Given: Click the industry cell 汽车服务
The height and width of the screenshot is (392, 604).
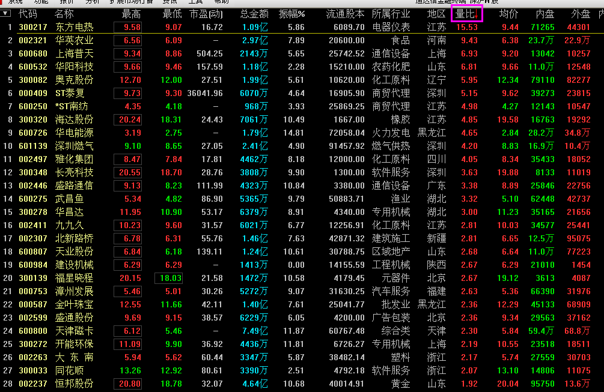Looking at the screenshot, I should 391,291.
